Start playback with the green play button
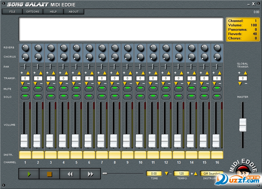Image resolution: width=262 pixels, height=189 pixels. pyautogui.click(x=29, y=174)
